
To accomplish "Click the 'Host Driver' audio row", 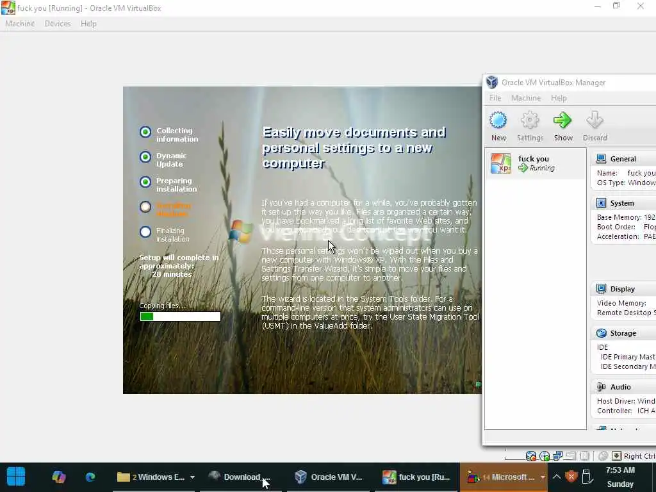I will 626,401.
